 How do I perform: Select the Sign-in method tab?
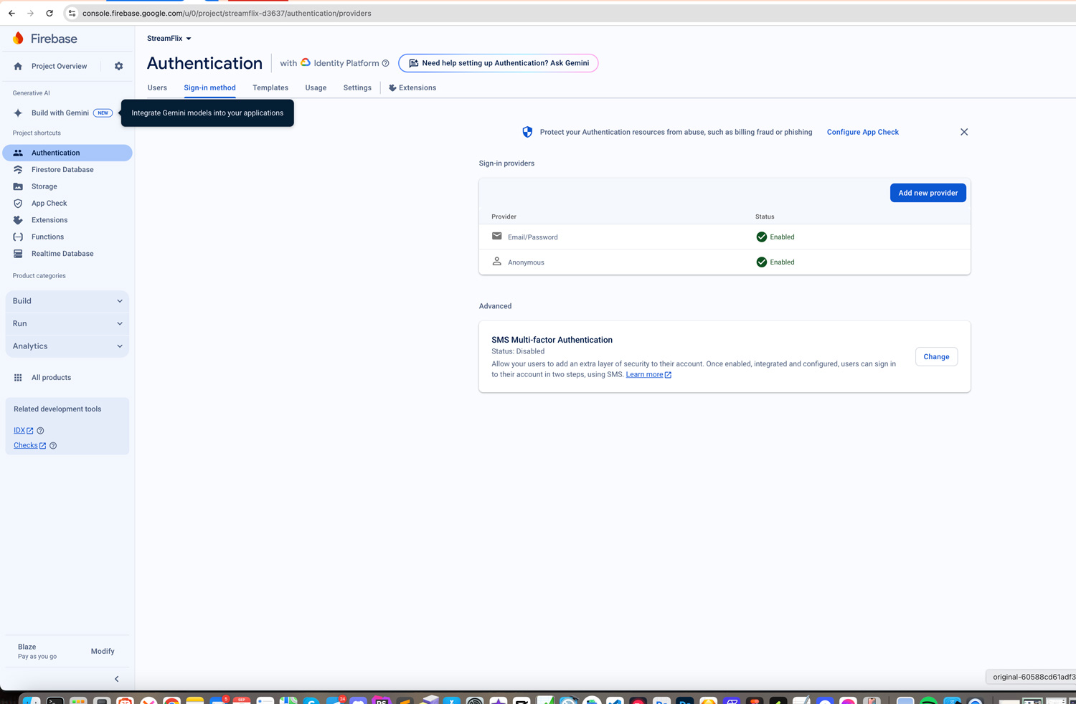coord(209,87)
